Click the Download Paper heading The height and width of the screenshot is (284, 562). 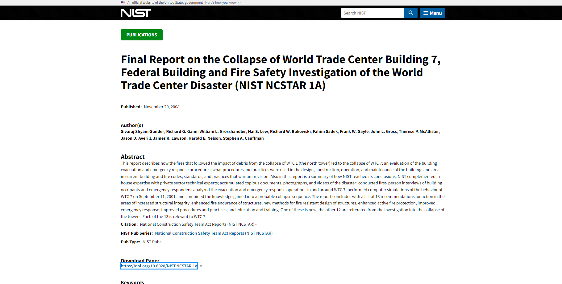[140, 261]
